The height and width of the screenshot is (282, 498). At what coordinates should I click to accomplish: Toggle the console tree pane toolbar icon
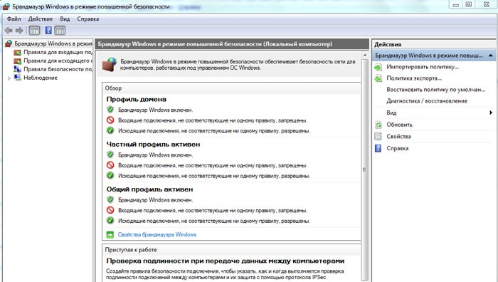coord(34,31)
